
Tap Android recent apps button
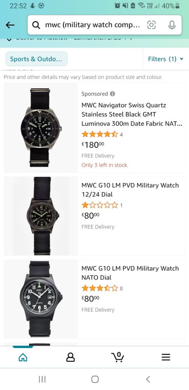coord(42,379)
